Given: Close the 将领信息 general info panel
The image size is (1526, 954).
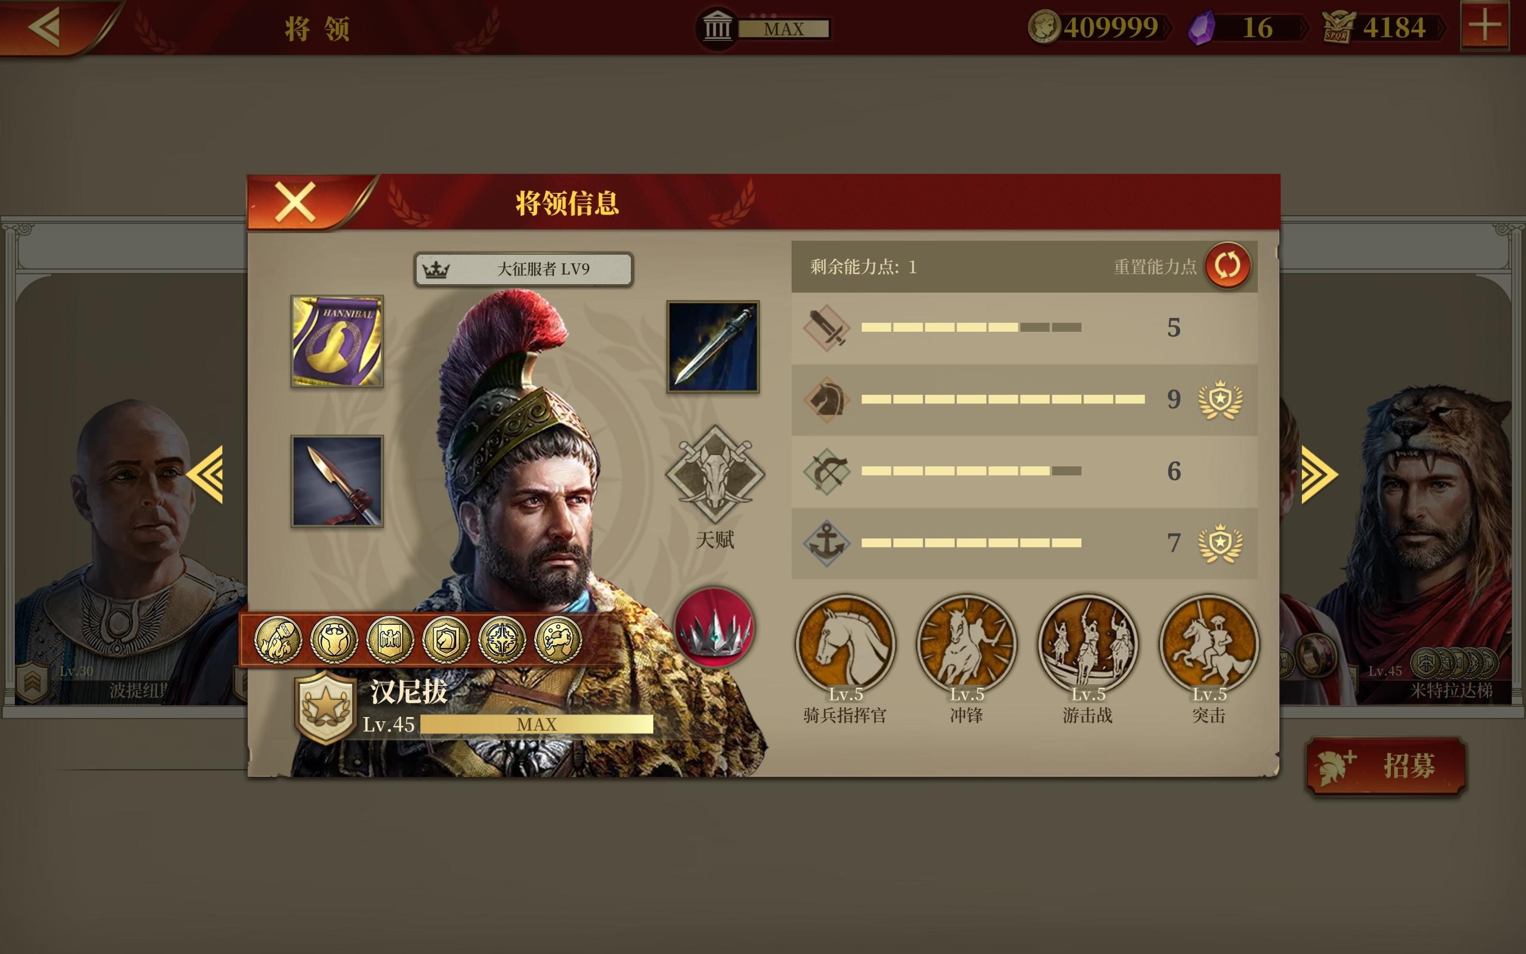Looking at the screenshot, I should pyautogui.click(x=295, y=202).
